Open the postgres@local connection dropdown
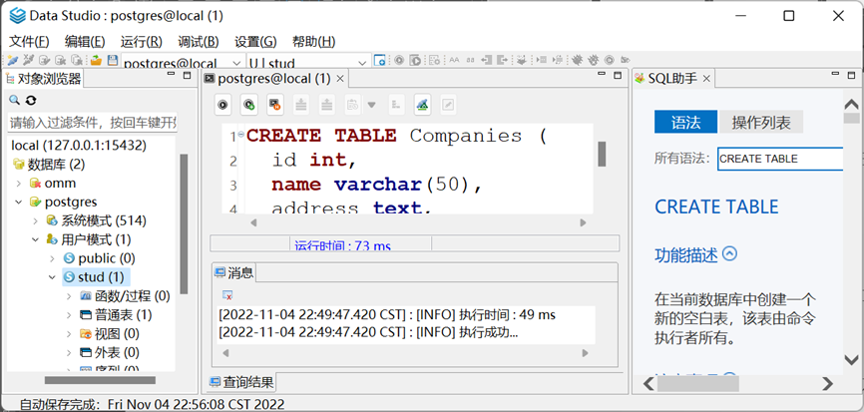Viewport: 864px width, 412px height. coord(236,62)
